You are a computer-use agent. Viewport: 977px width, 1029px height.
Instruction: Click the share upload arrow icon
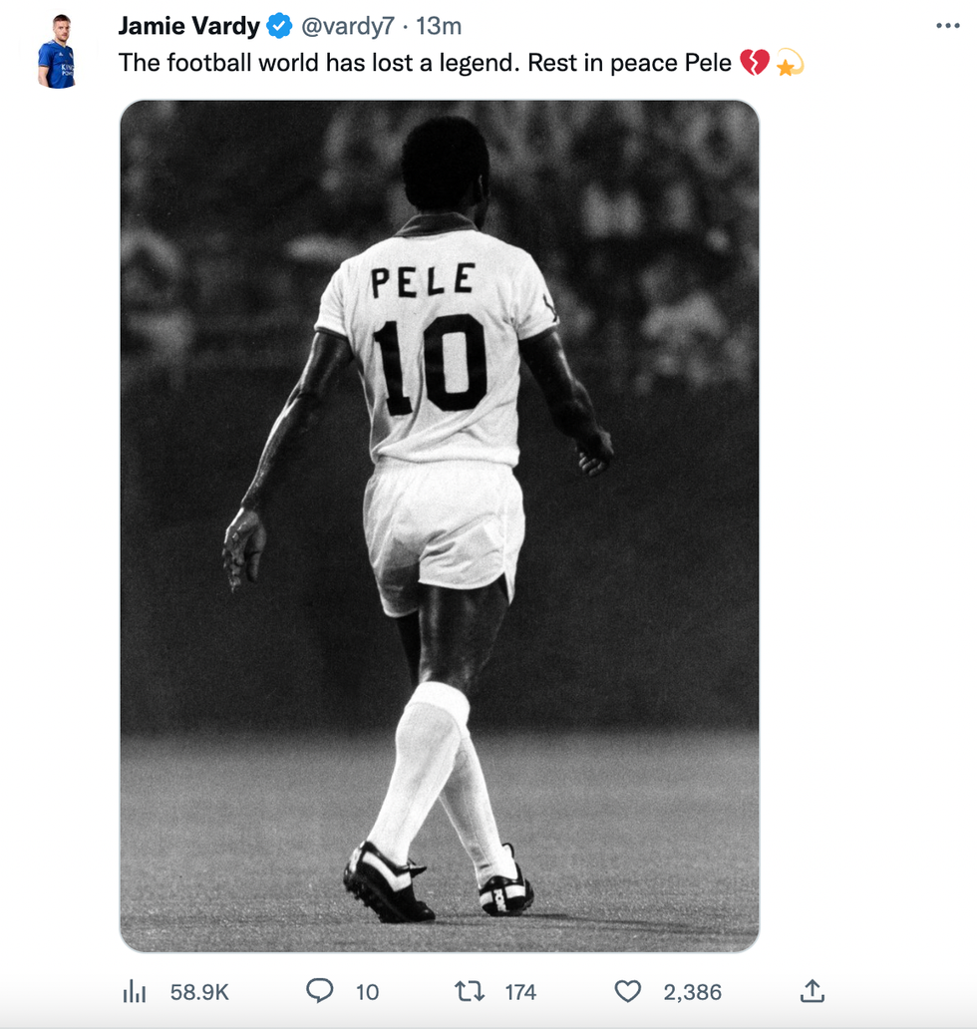click(x=812, y=990)
